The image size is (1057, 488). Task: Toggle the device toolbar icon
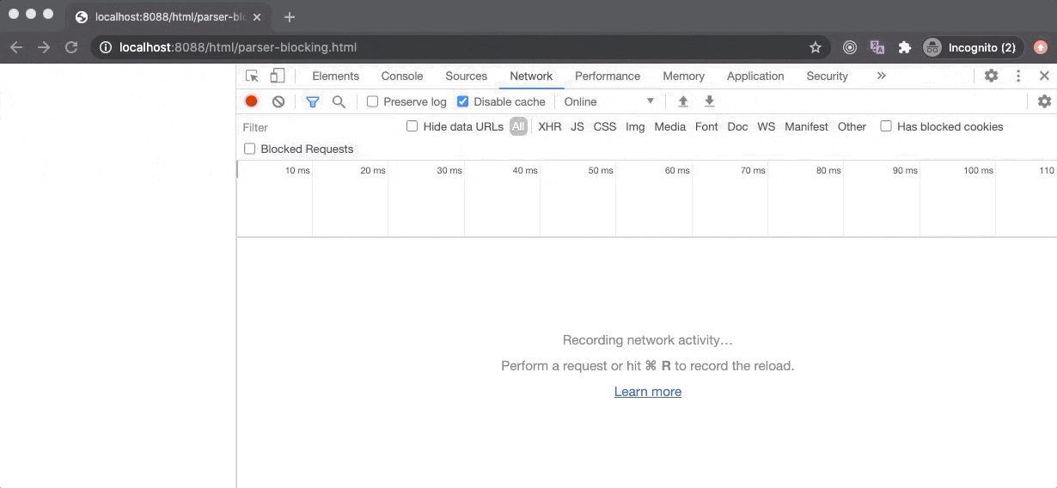278,76
